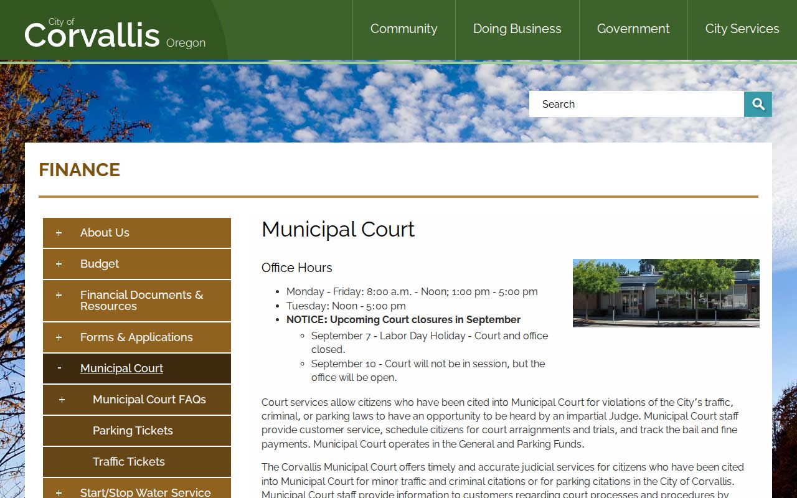797x498 pixels.
Task: Click the September 7 Labor Day closure text
Action: click(430, 342)
